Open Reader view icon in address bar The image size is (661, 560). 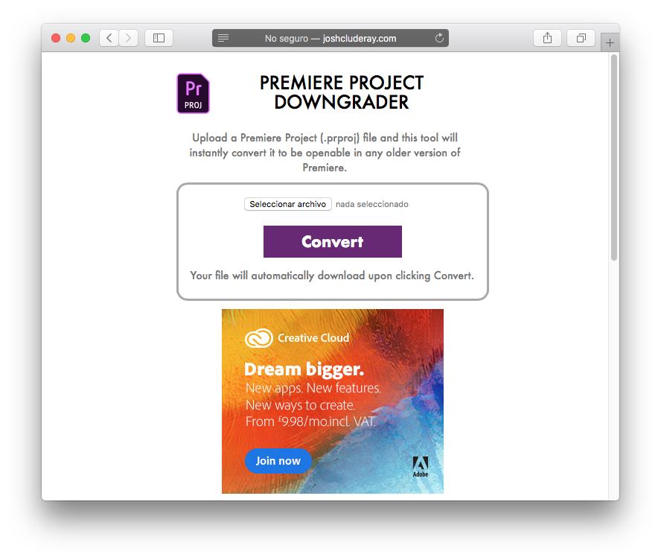[223, 38]
